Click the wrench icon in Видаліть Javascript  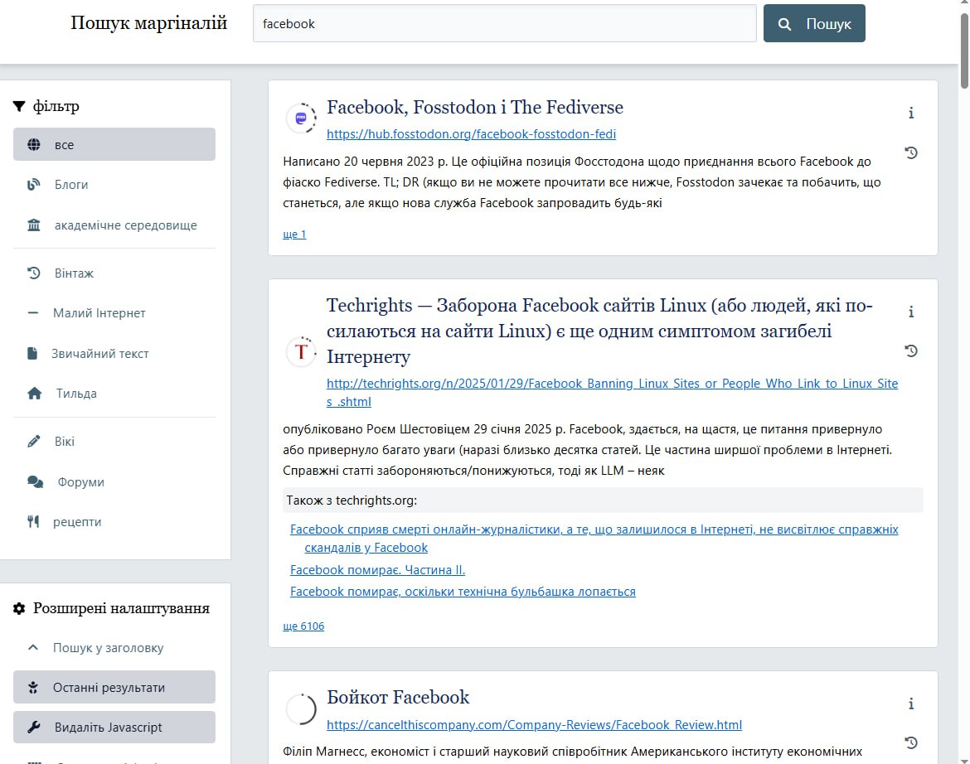click(33, 727)
